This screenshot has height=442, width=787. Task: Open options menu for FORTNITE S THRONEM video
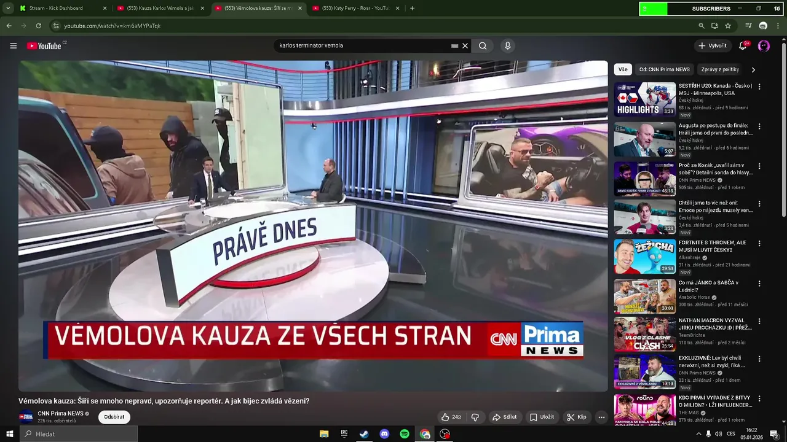pyautogui.click(x=759, y=243)
